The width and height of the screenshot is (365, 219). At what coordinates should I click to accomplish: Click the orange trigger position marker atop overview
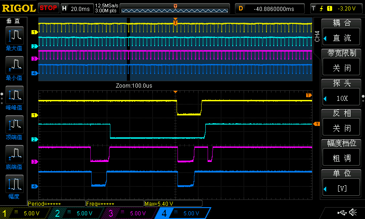point(175,22)
